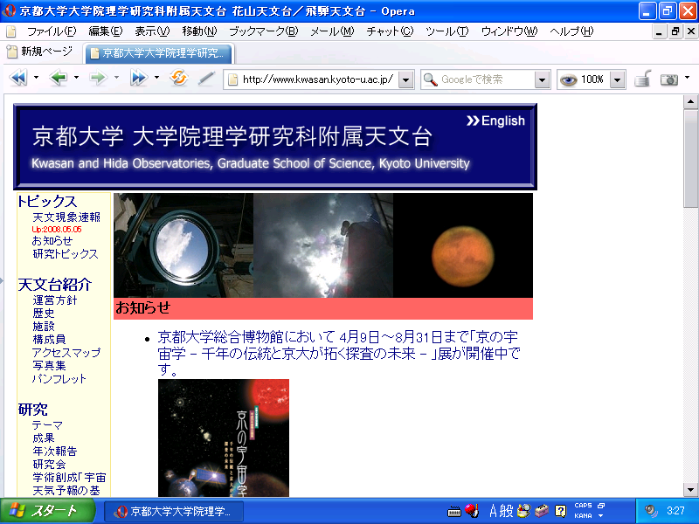This screenshot has width=699, height=524.
Task: Switch to the 京都大学大学院理学研究… tab
Action: (x=160, y=53)
